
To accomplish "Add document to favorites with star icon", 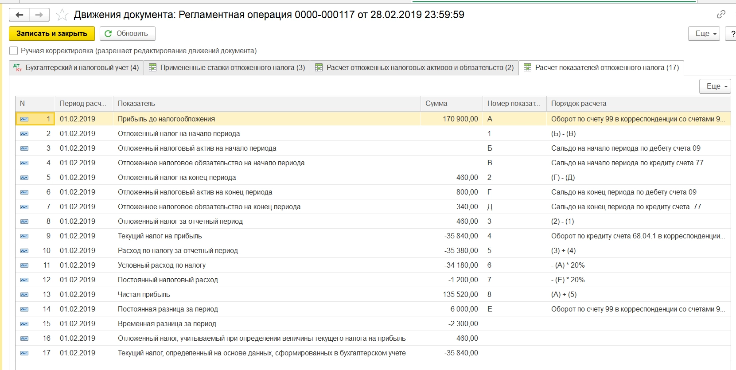I will click(x=62, y=15).
